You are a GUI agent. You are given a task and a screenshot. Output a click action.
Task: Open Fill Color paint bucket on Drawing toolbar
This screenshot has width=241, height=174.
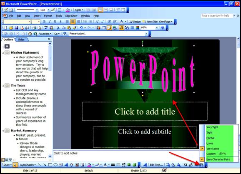click(89, 165)
